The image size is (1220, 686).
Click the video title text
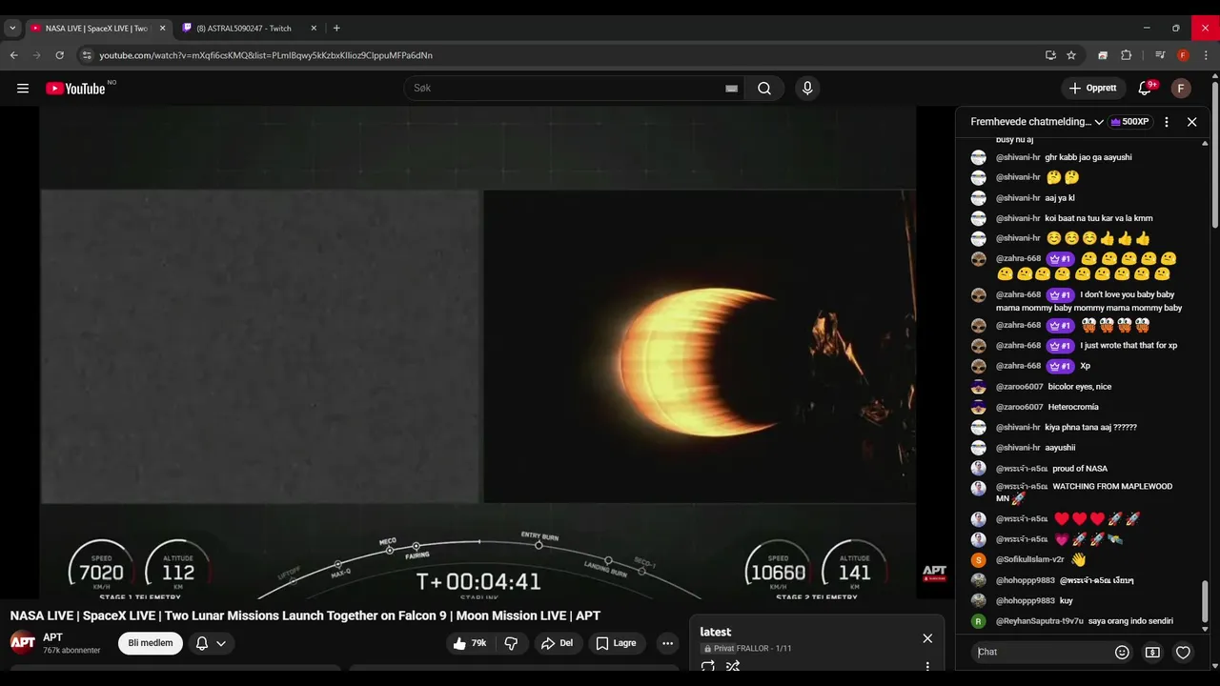(305, 615)
